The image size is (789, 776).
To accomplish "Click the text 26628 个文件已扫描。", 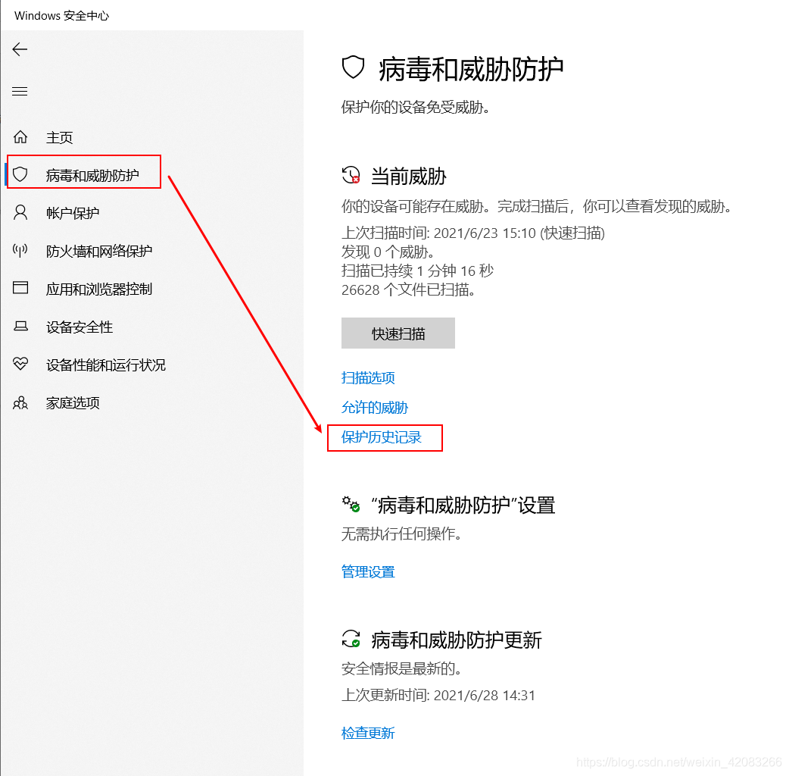I will 409,290.
